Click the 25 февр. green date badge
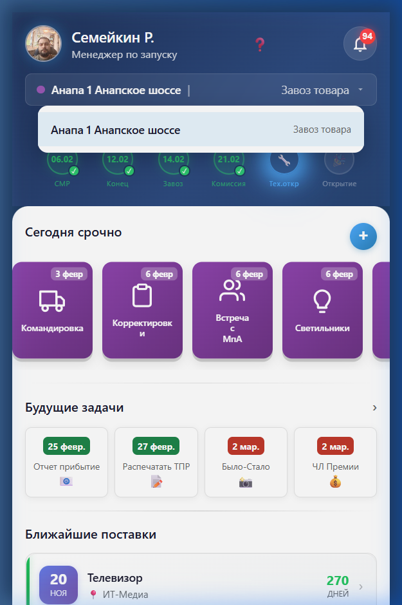 pyautogui.click(x=67, y=447)
